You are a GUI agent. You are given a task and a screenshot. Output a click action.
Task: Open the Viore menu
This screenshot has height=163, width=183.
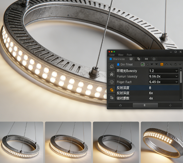click(121, 55)
